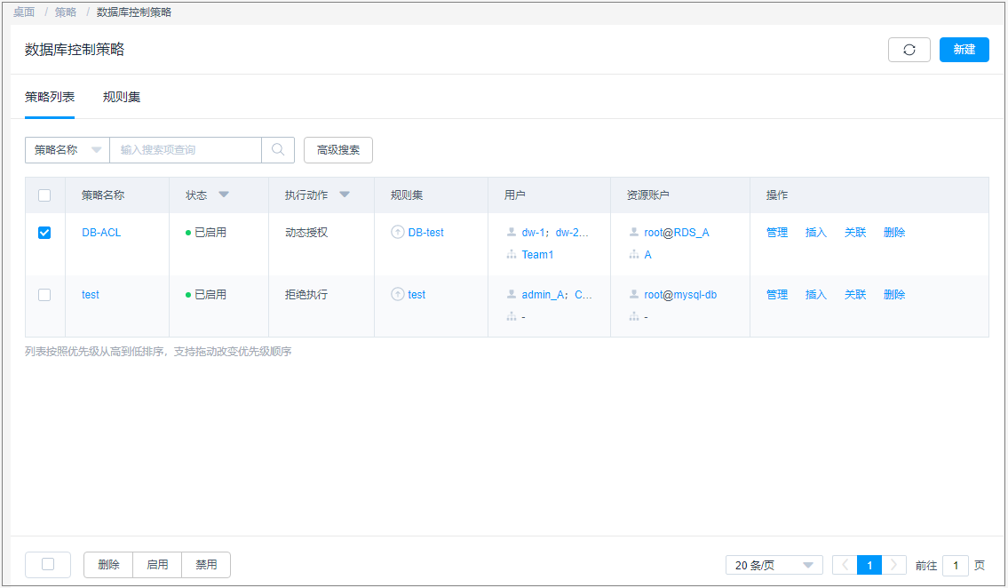Screen dimensions: 1008x588
Task: Click the account icon beside root@RDS_A
Action: [634, 233]
